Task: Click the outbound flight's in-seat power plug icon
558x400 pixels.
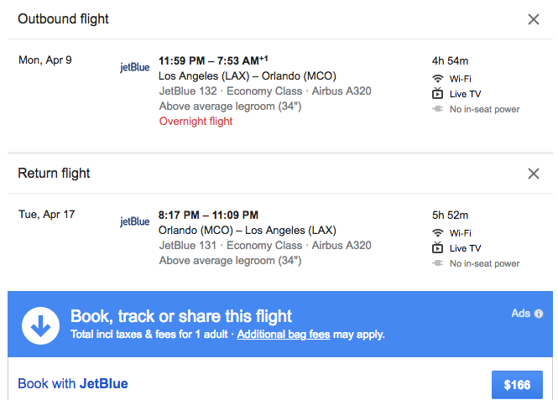Action: 437,109
